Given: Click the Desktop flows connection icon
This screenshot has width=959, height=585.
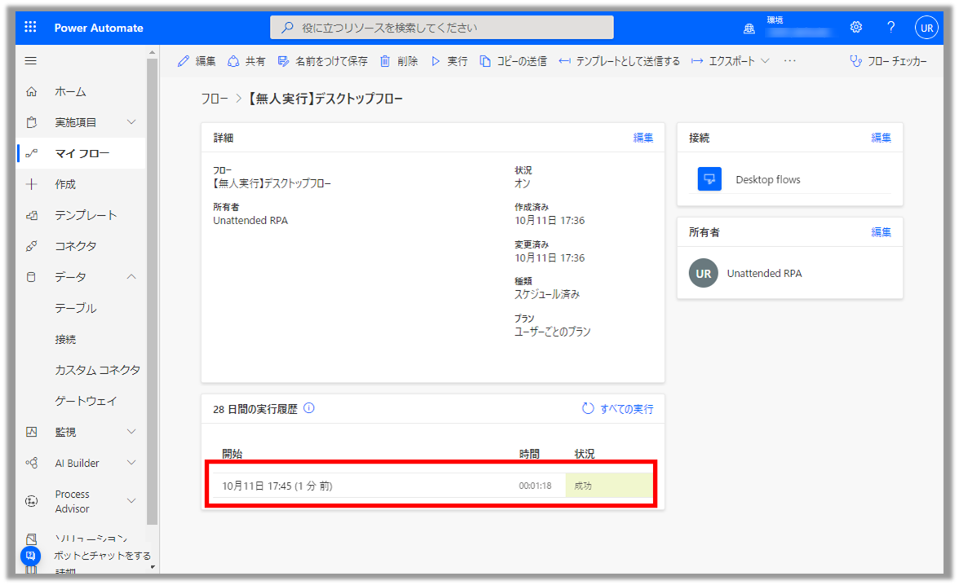Looking at the screenshot, I should 709,179.
